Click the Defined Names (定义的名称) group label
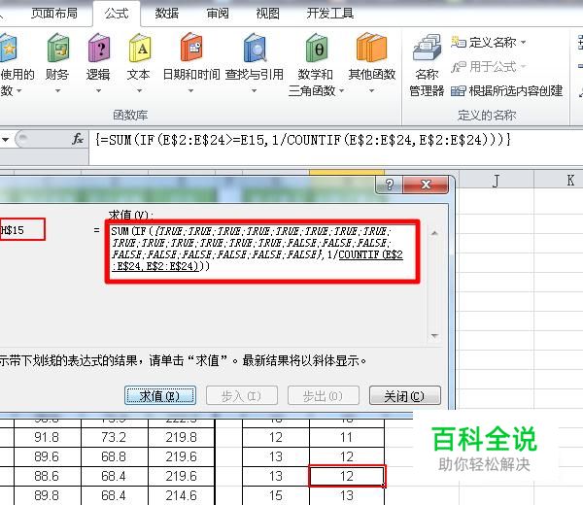Screen dimensions: 583x505 coord(487,116)
